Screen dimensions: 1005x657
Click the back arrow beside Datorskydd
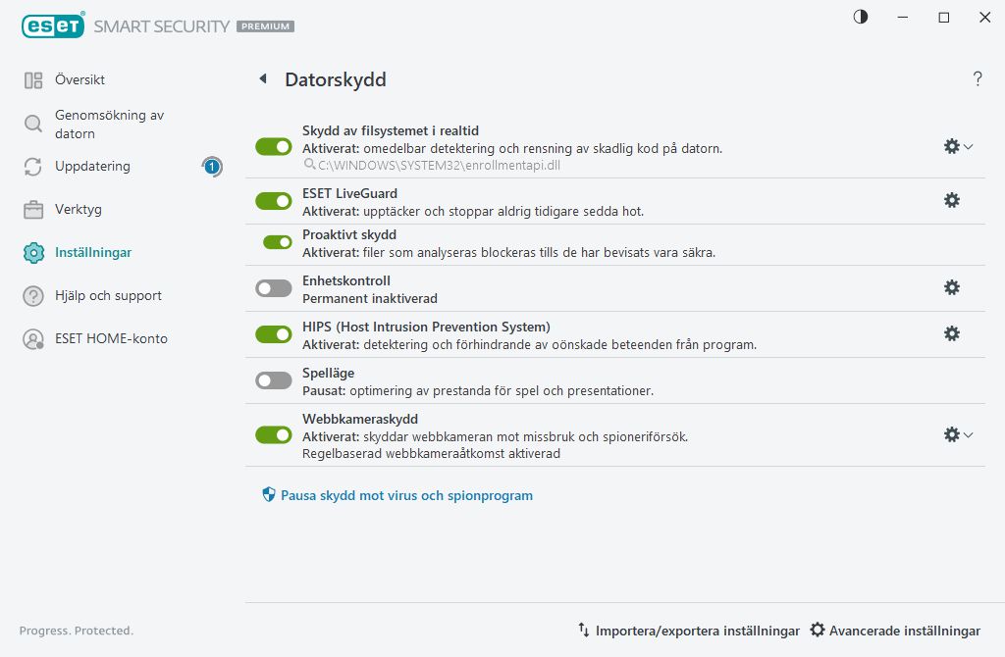(263, 79)
